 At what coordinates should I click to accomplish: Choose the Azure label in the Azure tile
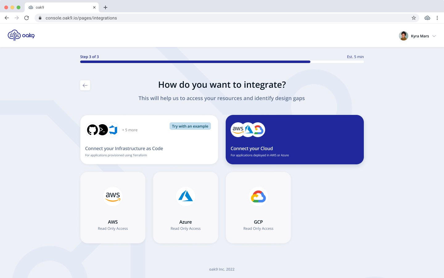[x=186, y=222]
